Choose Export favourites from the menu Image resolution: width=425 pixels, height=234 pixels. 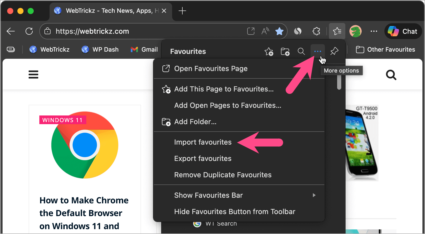pyautogui.click(x=203, y=158)
